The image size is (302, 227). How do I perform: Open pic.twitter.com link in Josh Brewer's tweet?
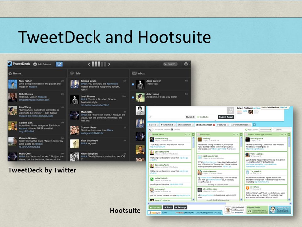pos(95,105)
